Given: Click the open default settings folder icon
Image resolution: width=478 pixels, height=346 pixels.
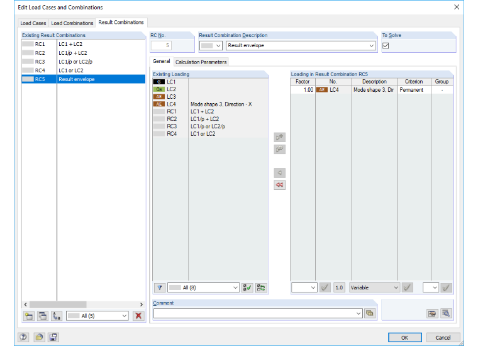Looking at the screenshot, I should tap(39, 337).
